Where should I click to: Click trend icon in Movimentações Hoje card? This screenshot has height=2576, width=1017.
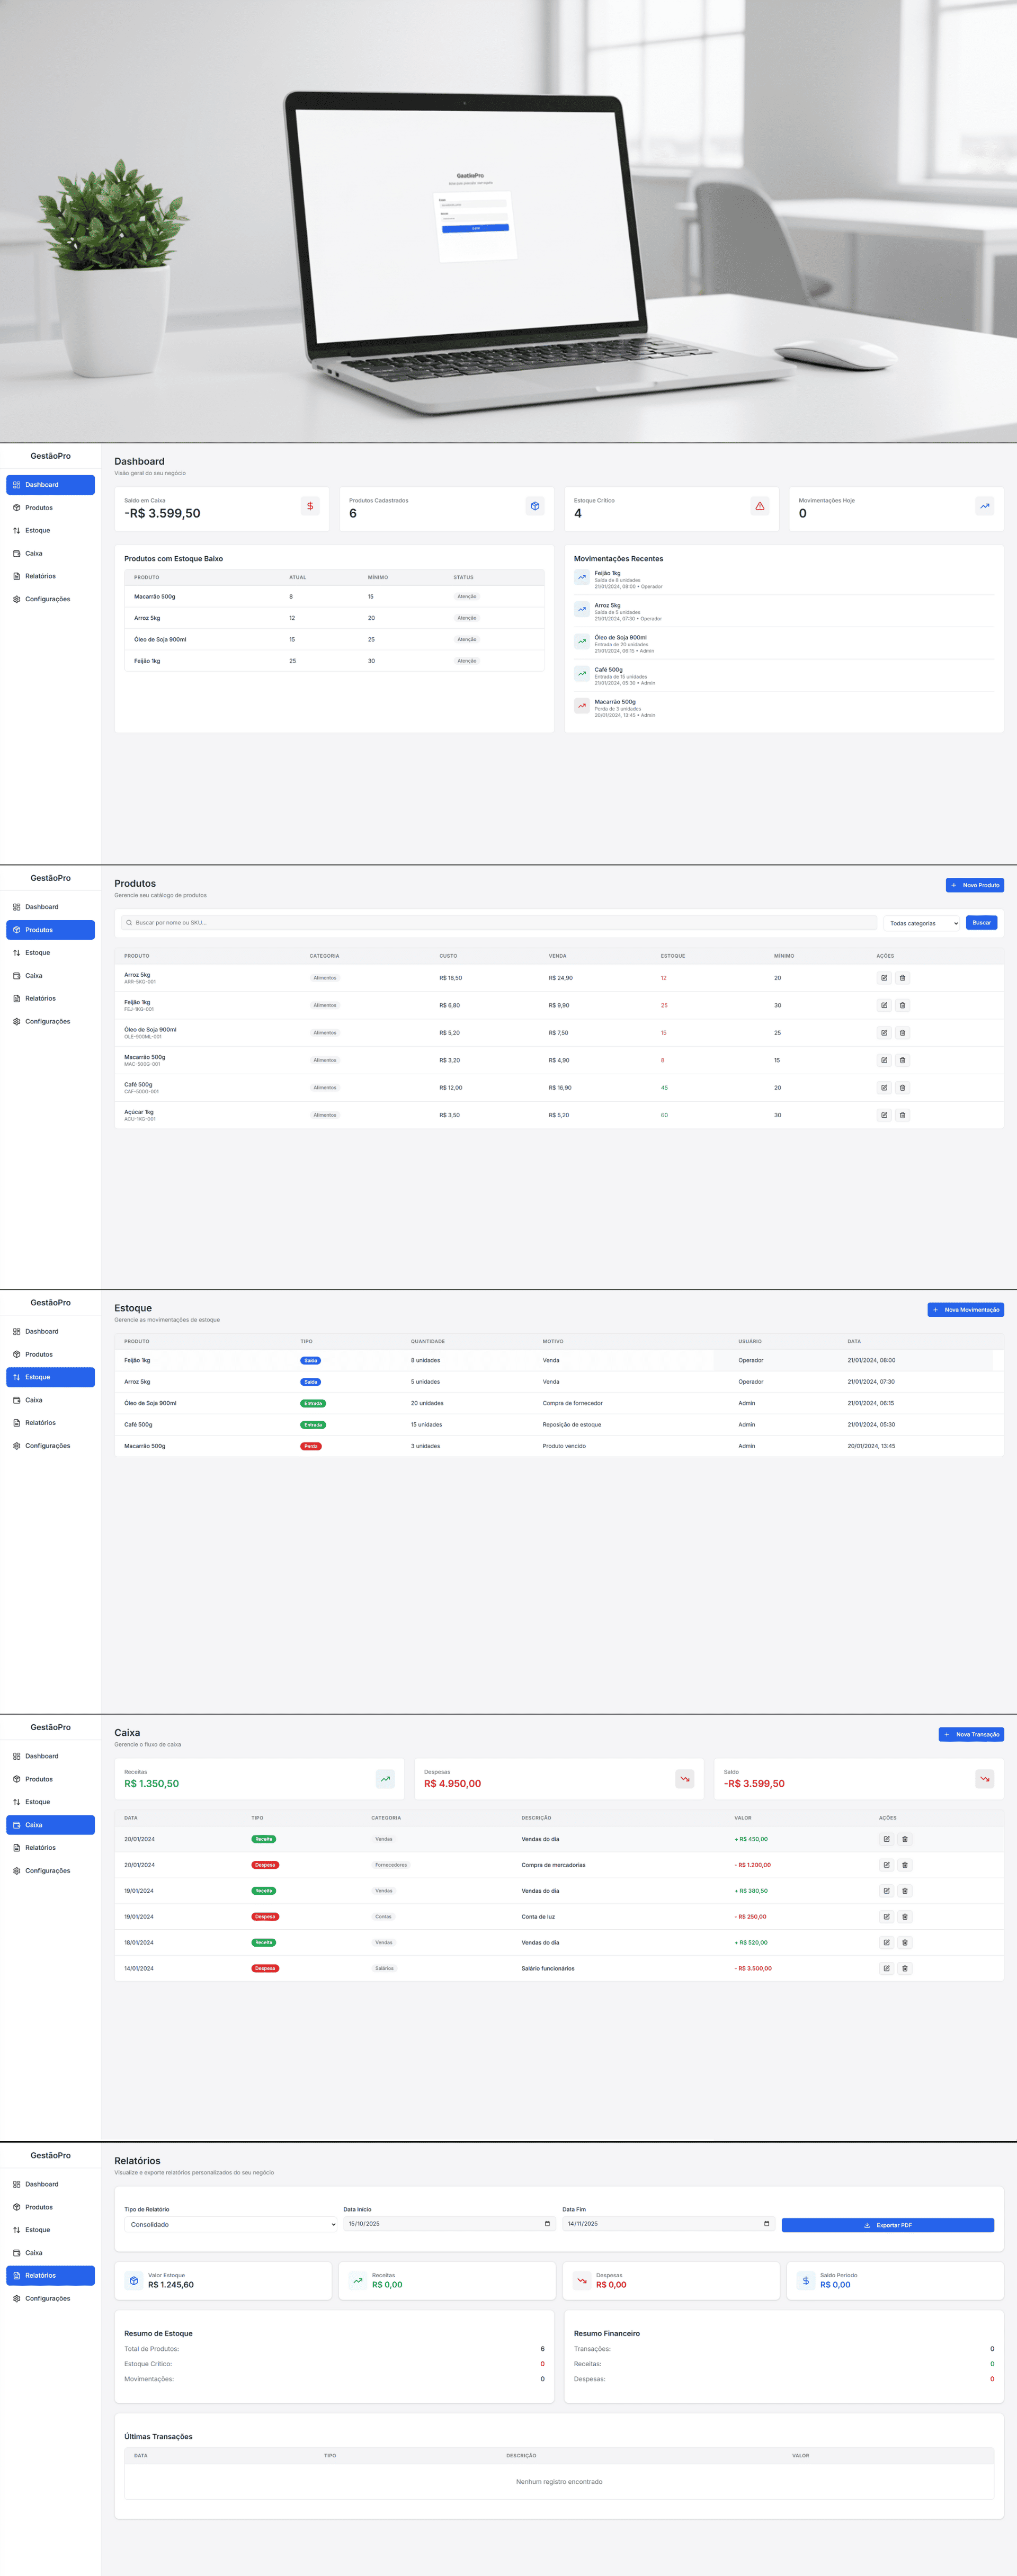pos(985,506)
